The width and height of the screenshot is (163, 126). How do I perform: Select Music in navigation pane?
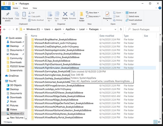coord(13,101)
